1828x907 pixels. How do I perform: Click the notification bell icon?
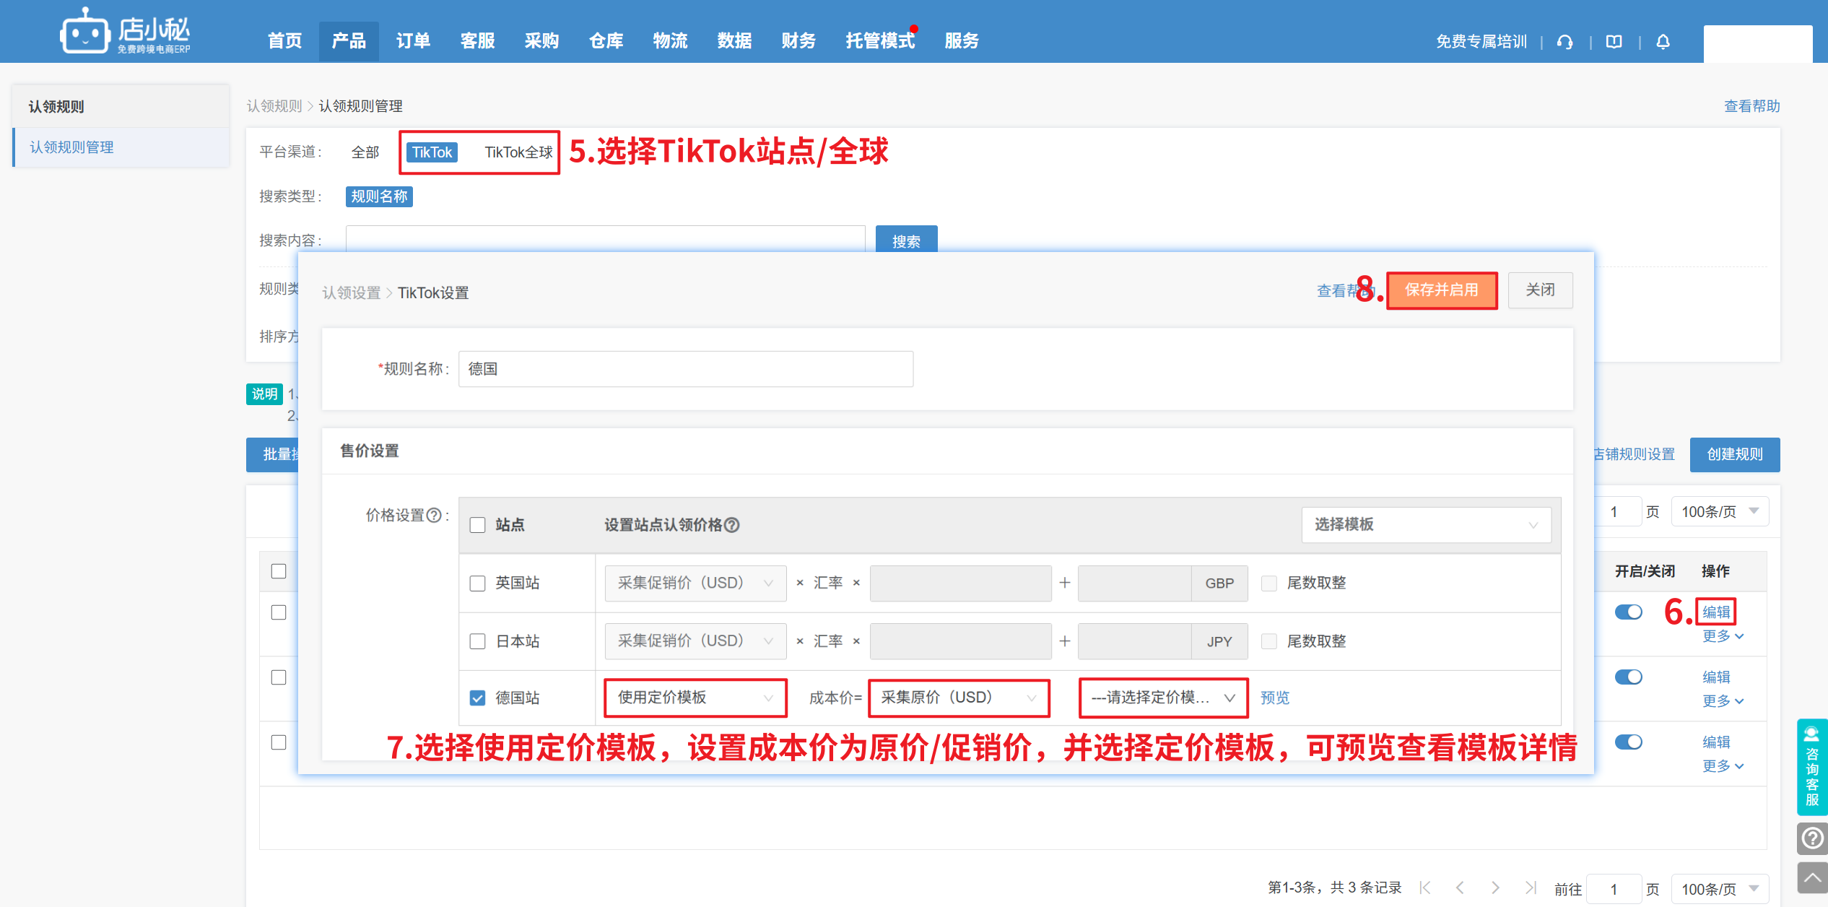click(x=1663, y=42)
